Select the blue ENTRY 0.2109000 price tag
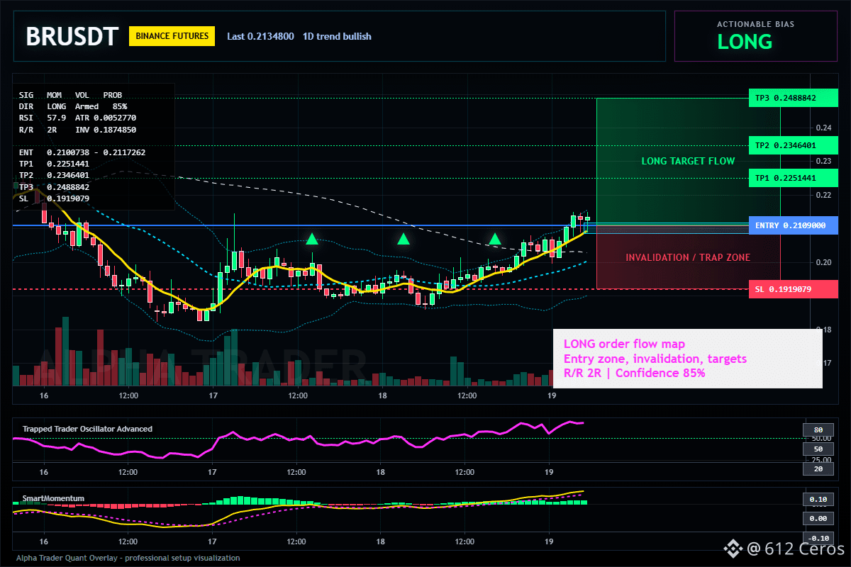This screenshot has height=567, width=851. 793,225
